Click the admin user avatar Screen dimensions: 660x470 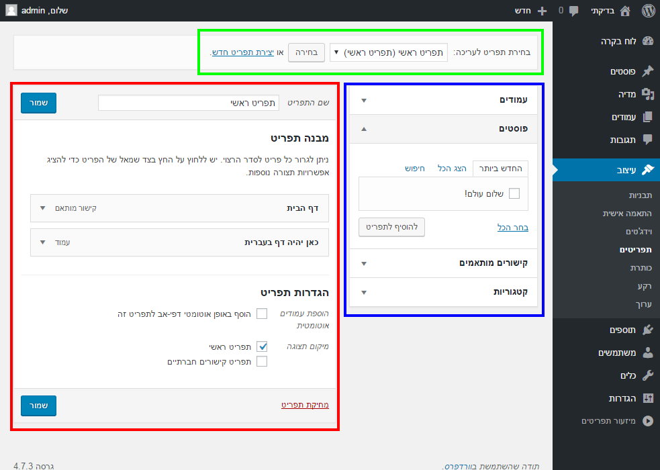click(x=11, y=11)
